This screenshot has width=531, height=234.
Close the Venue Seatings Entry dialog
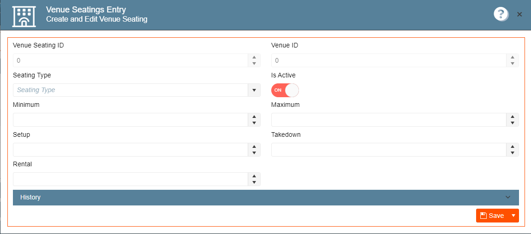point(519,14)
